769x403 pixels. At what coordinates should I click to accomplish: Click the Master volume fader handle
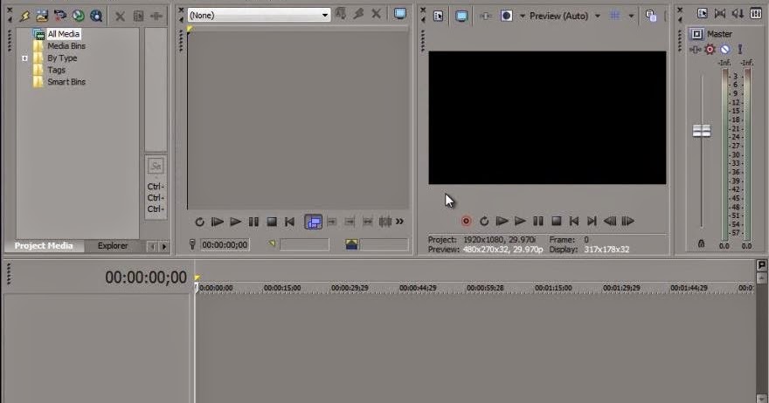point(702,131)
